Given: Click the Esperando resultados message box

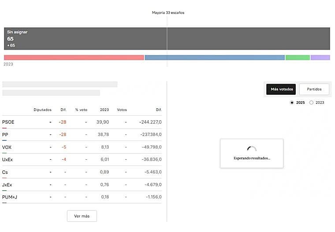Looking at the screenshot, I should tap(252, 153).
